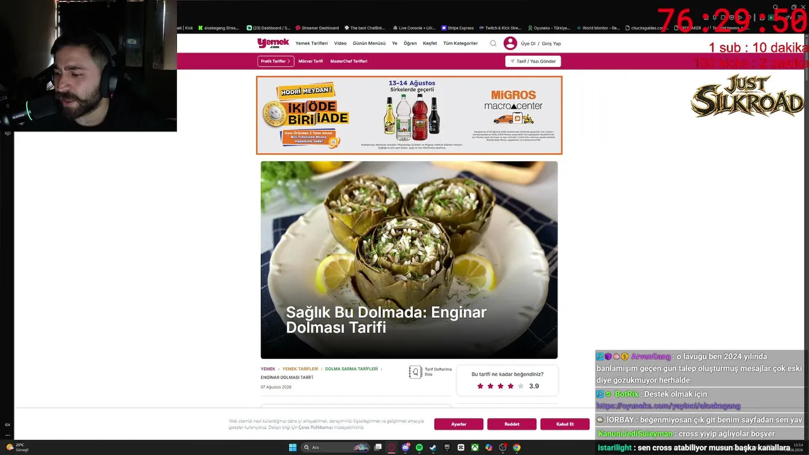
Task: Click the Üye Ol link
Action: click(528, 44)
